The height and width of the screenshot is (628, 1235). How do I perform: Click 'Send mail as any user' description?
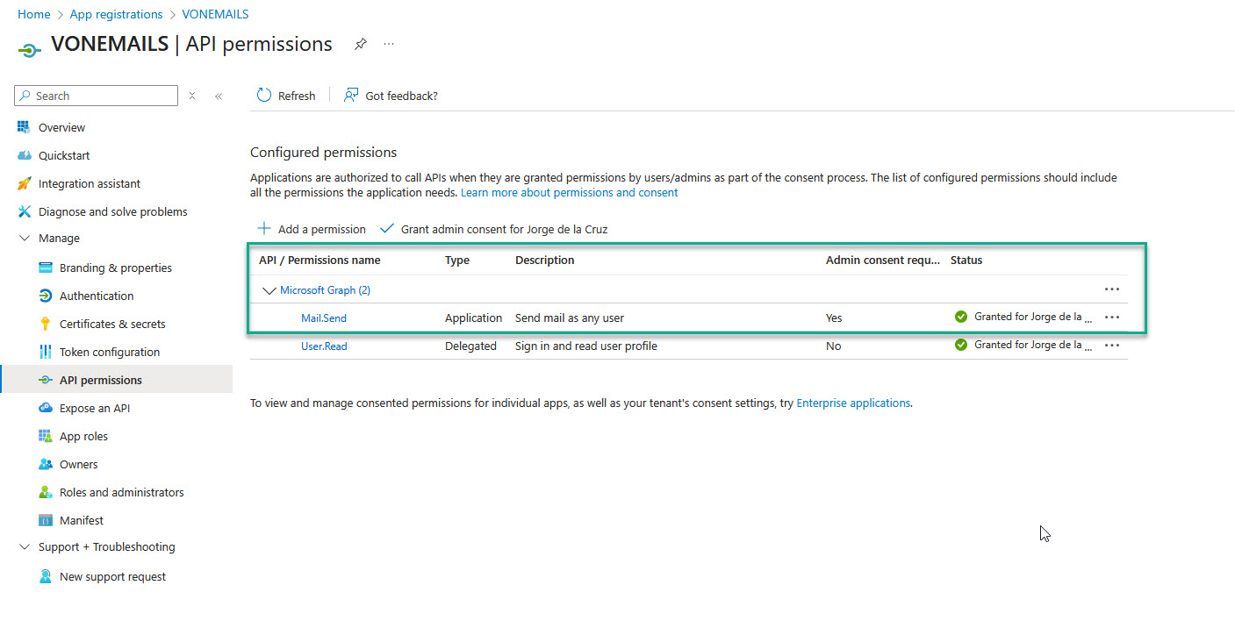click(570, 318)
